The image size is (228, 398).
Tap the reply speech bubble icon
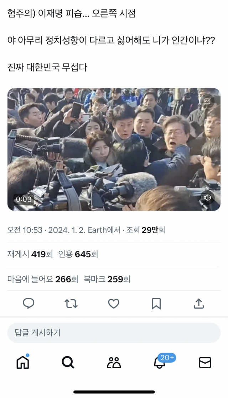[x=28, y=303]
